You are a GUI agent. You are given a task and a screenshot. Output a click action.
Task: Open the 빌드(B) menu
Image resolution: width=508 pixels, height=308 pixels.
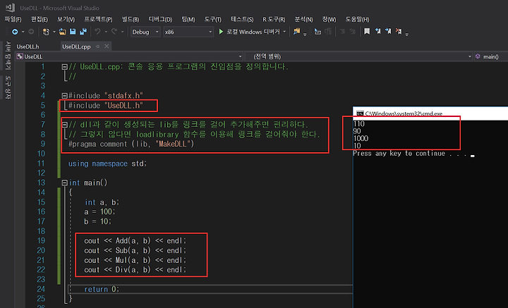tap(131, 20)
